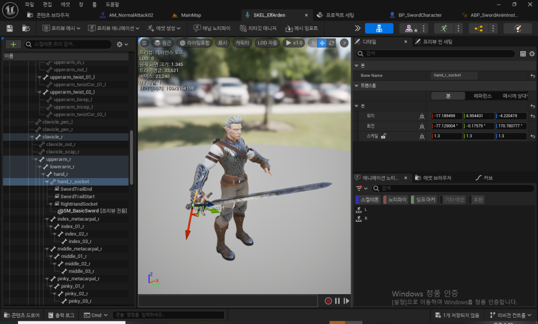Toggle 노티파이 filter chip

[x=395, y=199]
